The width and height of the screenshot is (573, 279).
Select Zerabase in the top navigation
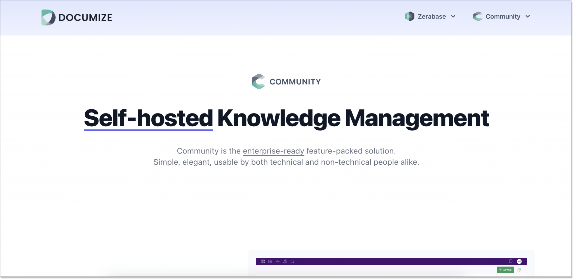[431, 16]
